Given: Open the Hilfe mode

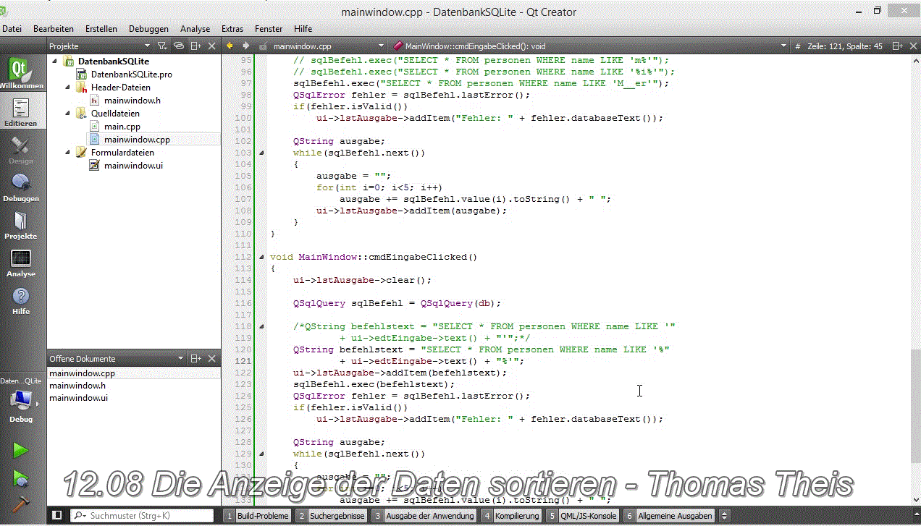Looking at the screenshot, I should coord(21,300).
